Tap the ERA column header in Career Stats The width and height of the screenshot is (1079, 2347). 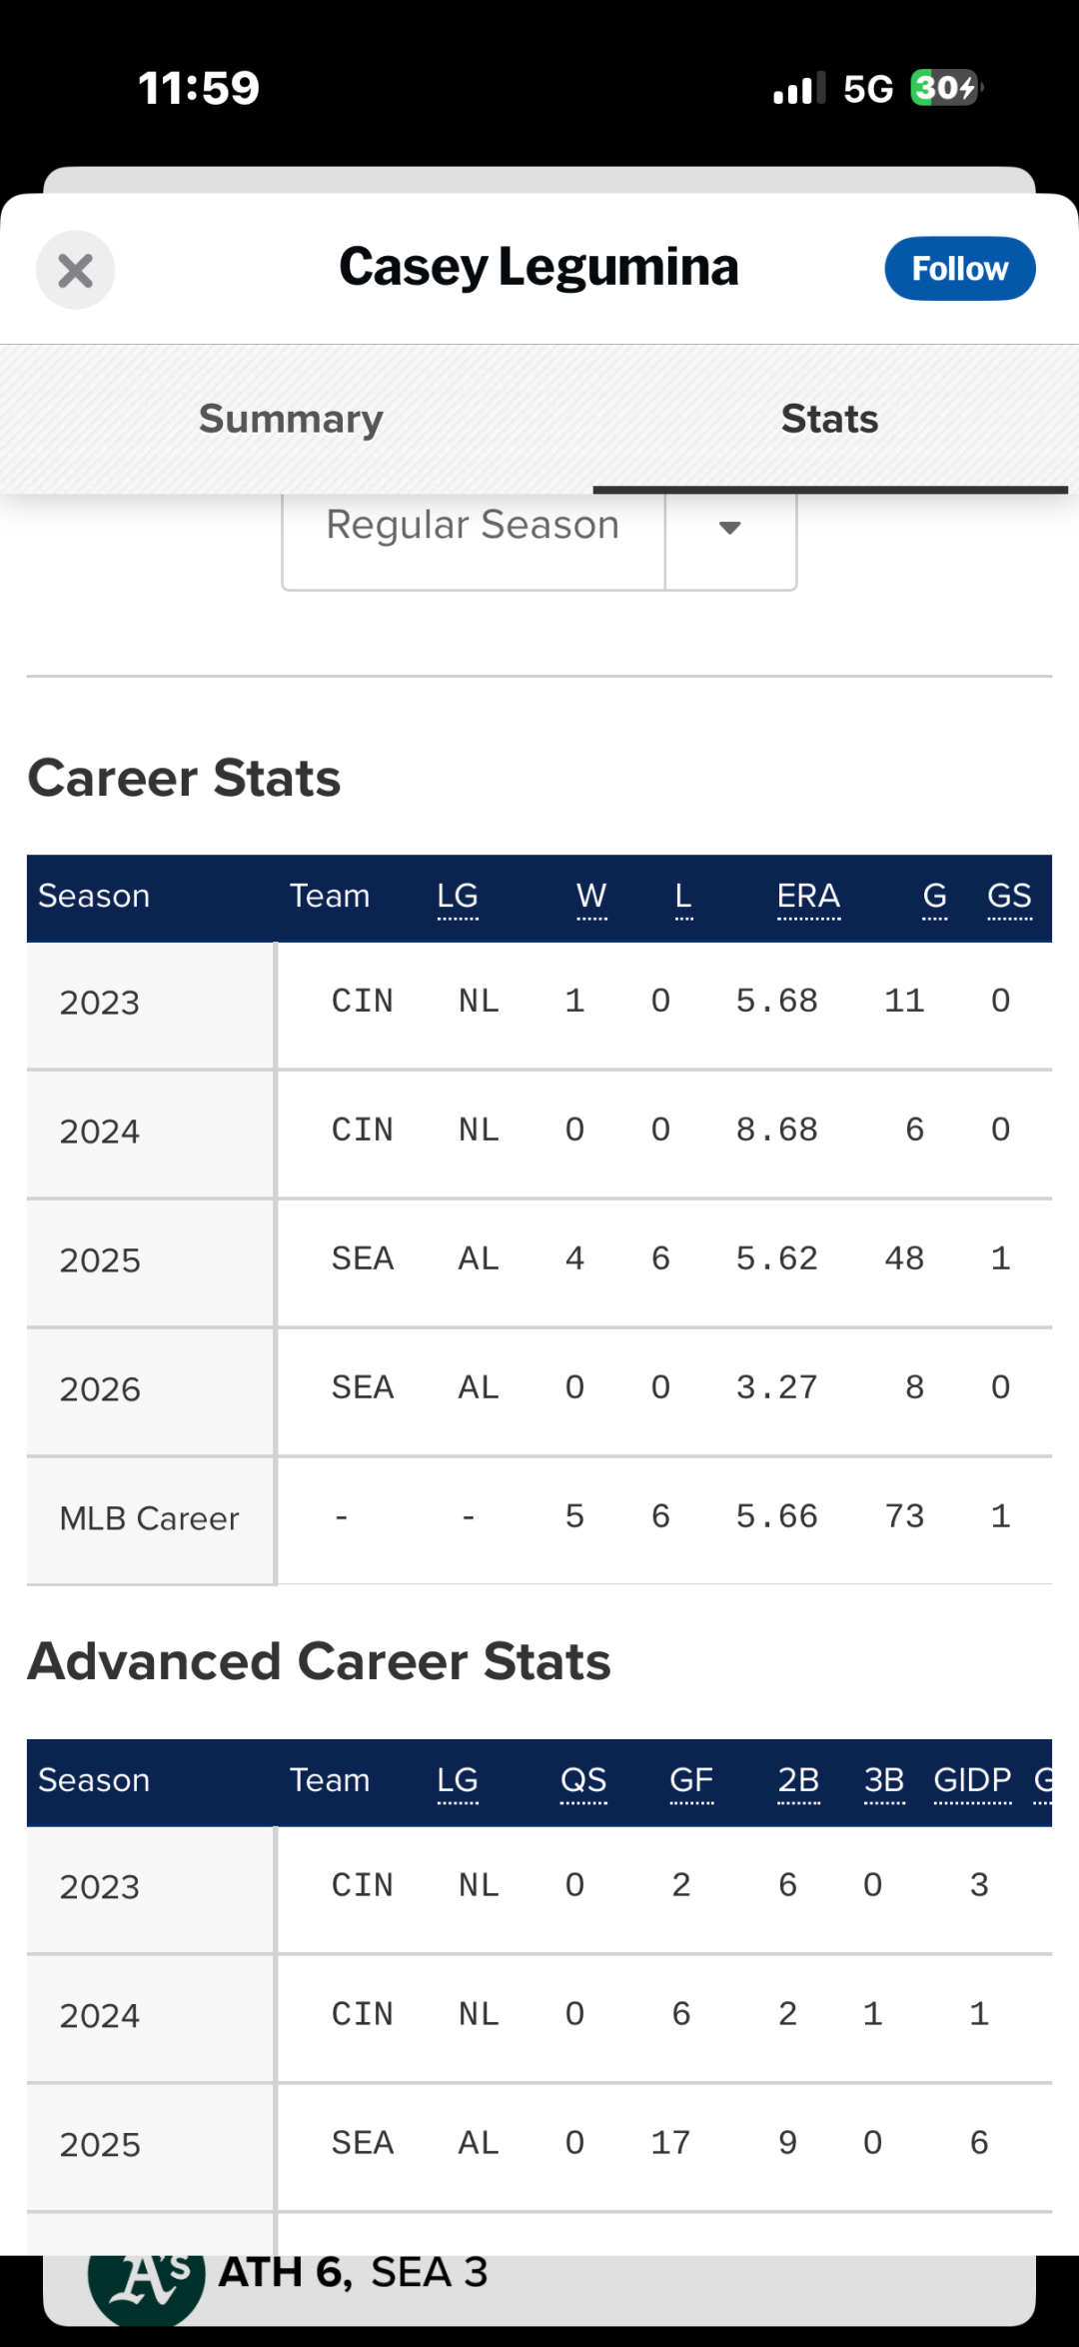click(x=808, y=896)
